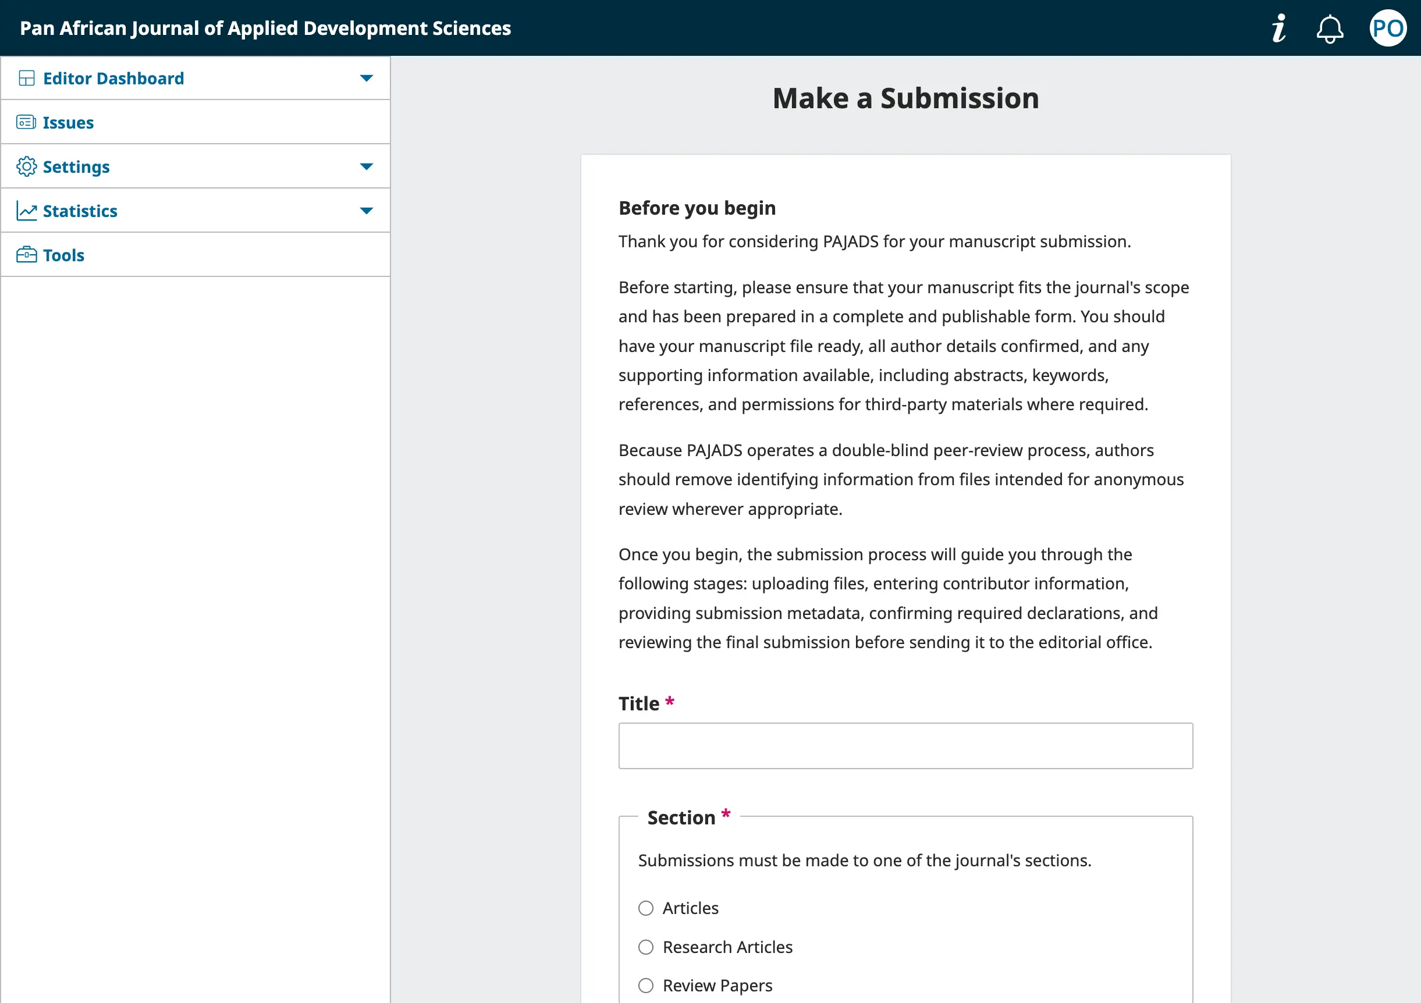Screen dimensions: 1421x1003
Task: Open notifications via the bell icon
Action: [1330, 28]
